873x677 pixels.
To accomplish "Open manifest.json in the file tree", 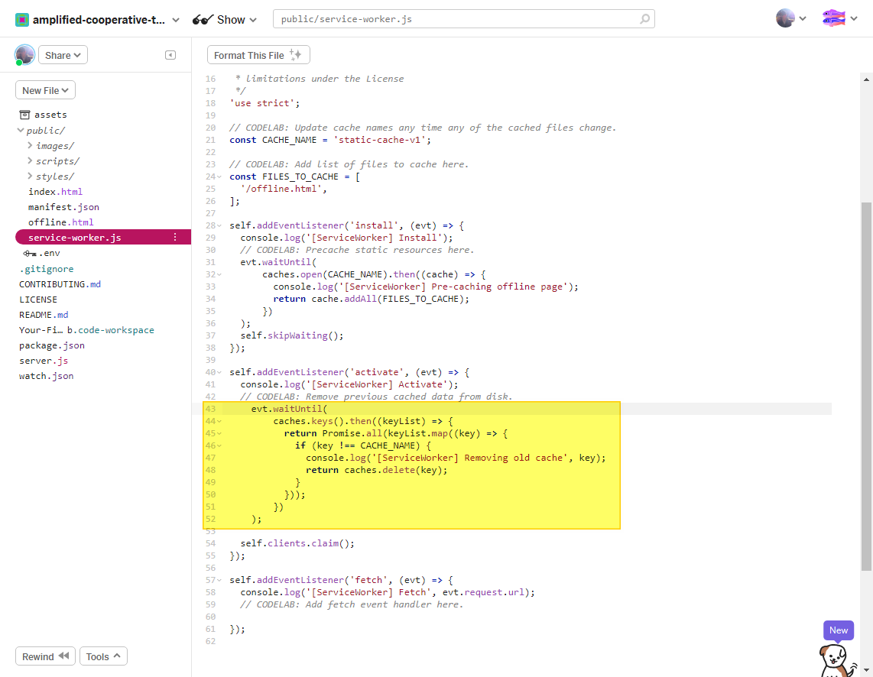I will pos(63,207).
